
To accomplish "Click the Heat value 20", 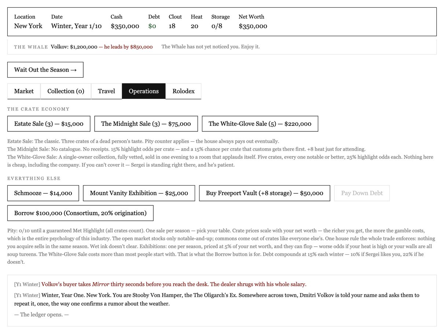I will [194, 26].
